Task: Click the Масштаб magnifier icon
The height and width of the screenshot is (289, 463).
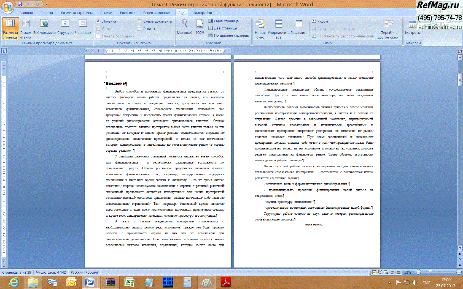Action: [x=184, y=24]
